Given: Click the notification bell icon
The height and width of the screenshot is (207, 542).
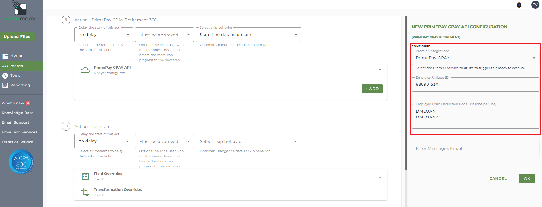Looking at the screenshot, I should (x=519, y=5).
